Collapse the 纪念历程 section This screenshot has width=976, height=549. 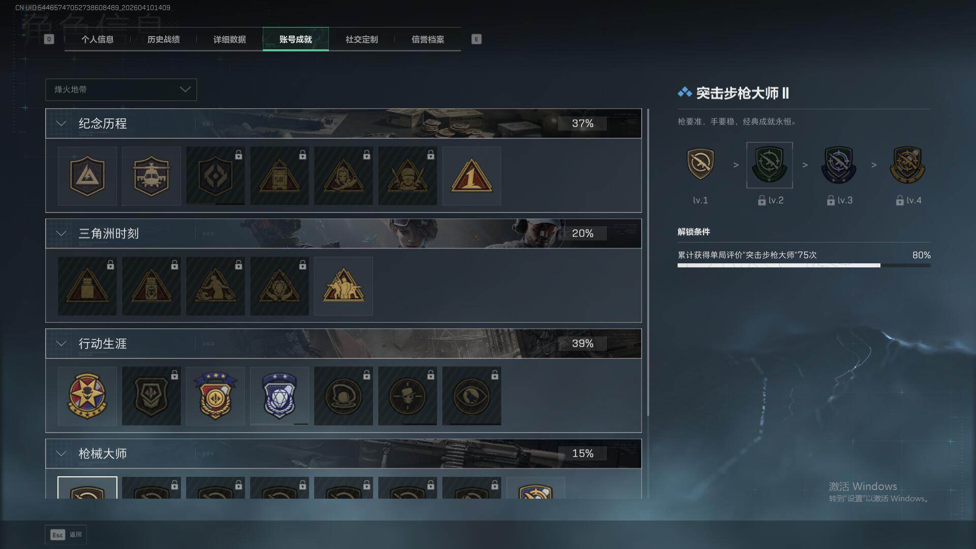pos(61,124)
